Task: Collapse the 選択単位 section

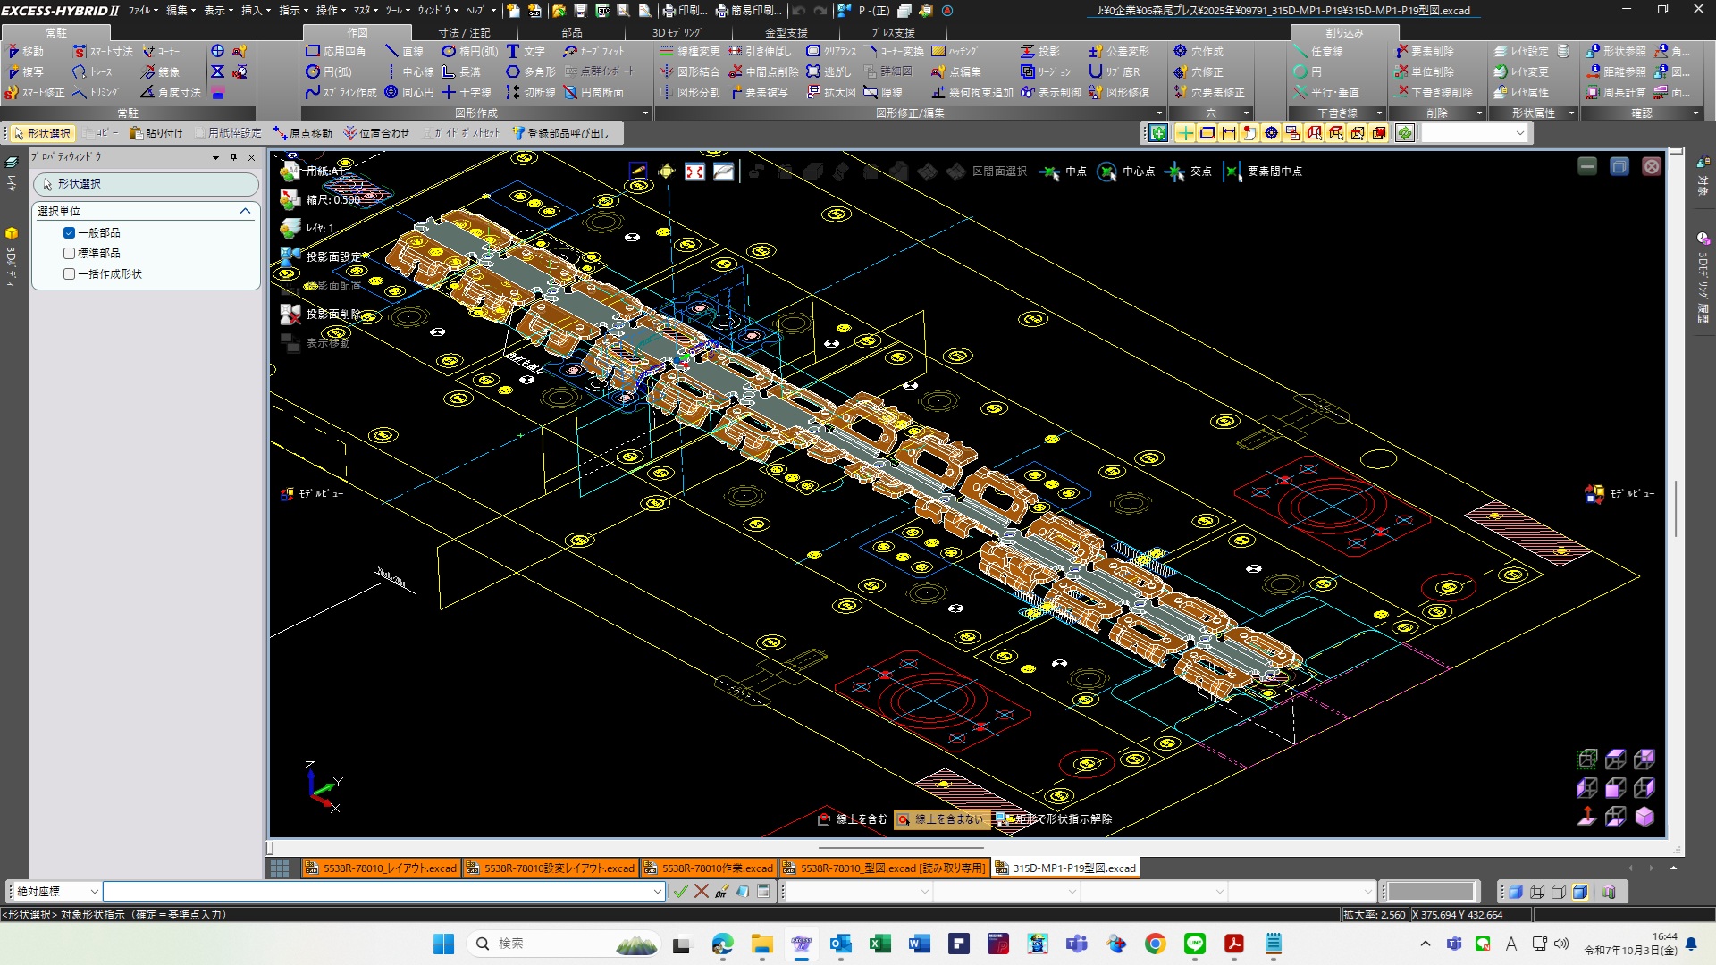Action: [245, 211]
